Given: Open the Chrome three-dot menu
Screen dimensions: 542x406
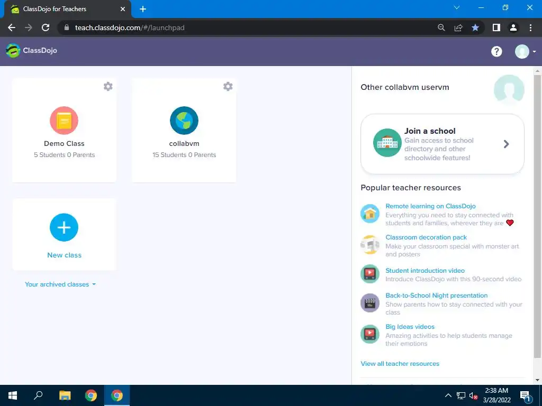Looking at the screenshot, I should coord(530,27).
